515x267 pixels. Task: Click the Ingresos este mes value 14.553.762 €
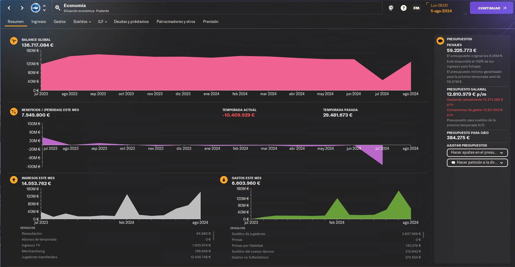tap(36, 184)
